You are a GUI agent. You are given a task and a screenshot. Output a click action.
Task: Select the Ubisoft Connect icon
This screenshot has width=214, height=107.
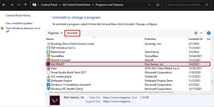tap(48, 60)
